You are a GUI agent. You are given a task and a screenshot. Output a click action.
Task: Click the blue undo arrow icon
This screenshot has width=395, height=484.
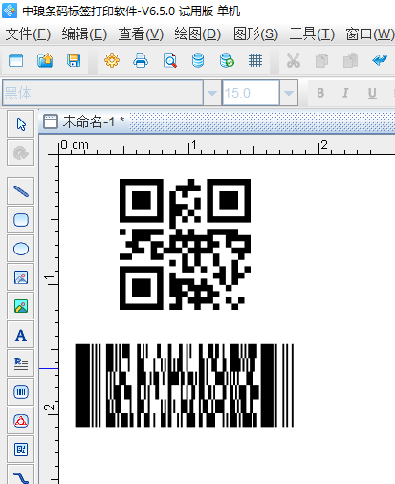380,59
